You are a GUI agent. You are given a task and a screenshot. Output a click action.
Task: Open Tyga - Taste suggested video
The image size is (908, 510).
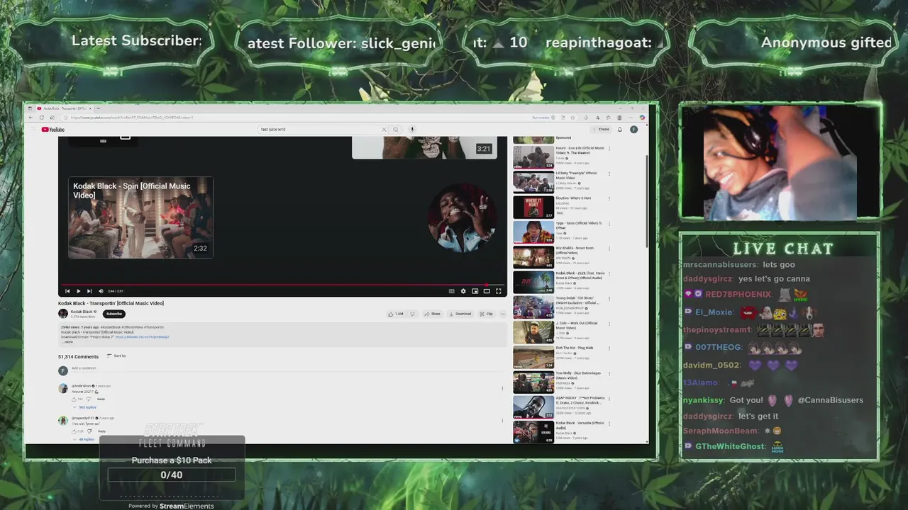point(560,232)
